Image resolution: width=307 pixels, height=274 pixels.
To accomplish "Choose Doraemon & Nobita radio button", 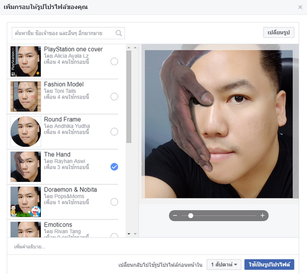I will [114, 202].
